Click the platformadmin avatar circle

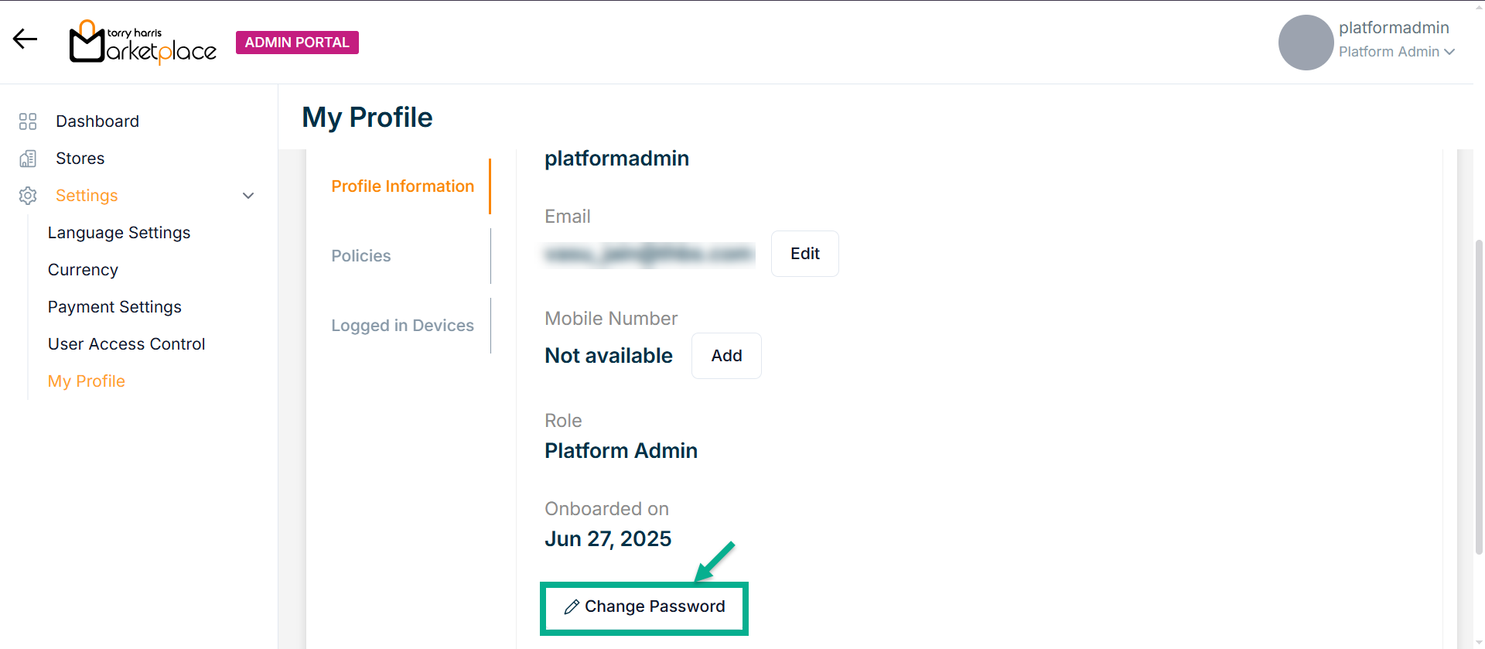1306,43
